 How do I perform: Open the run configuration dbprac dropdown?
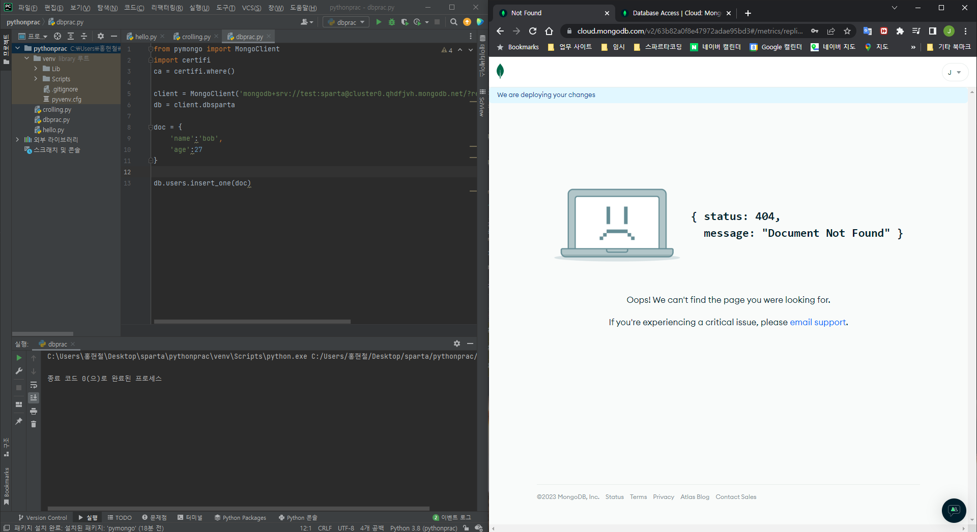click(x=347, y=22)
